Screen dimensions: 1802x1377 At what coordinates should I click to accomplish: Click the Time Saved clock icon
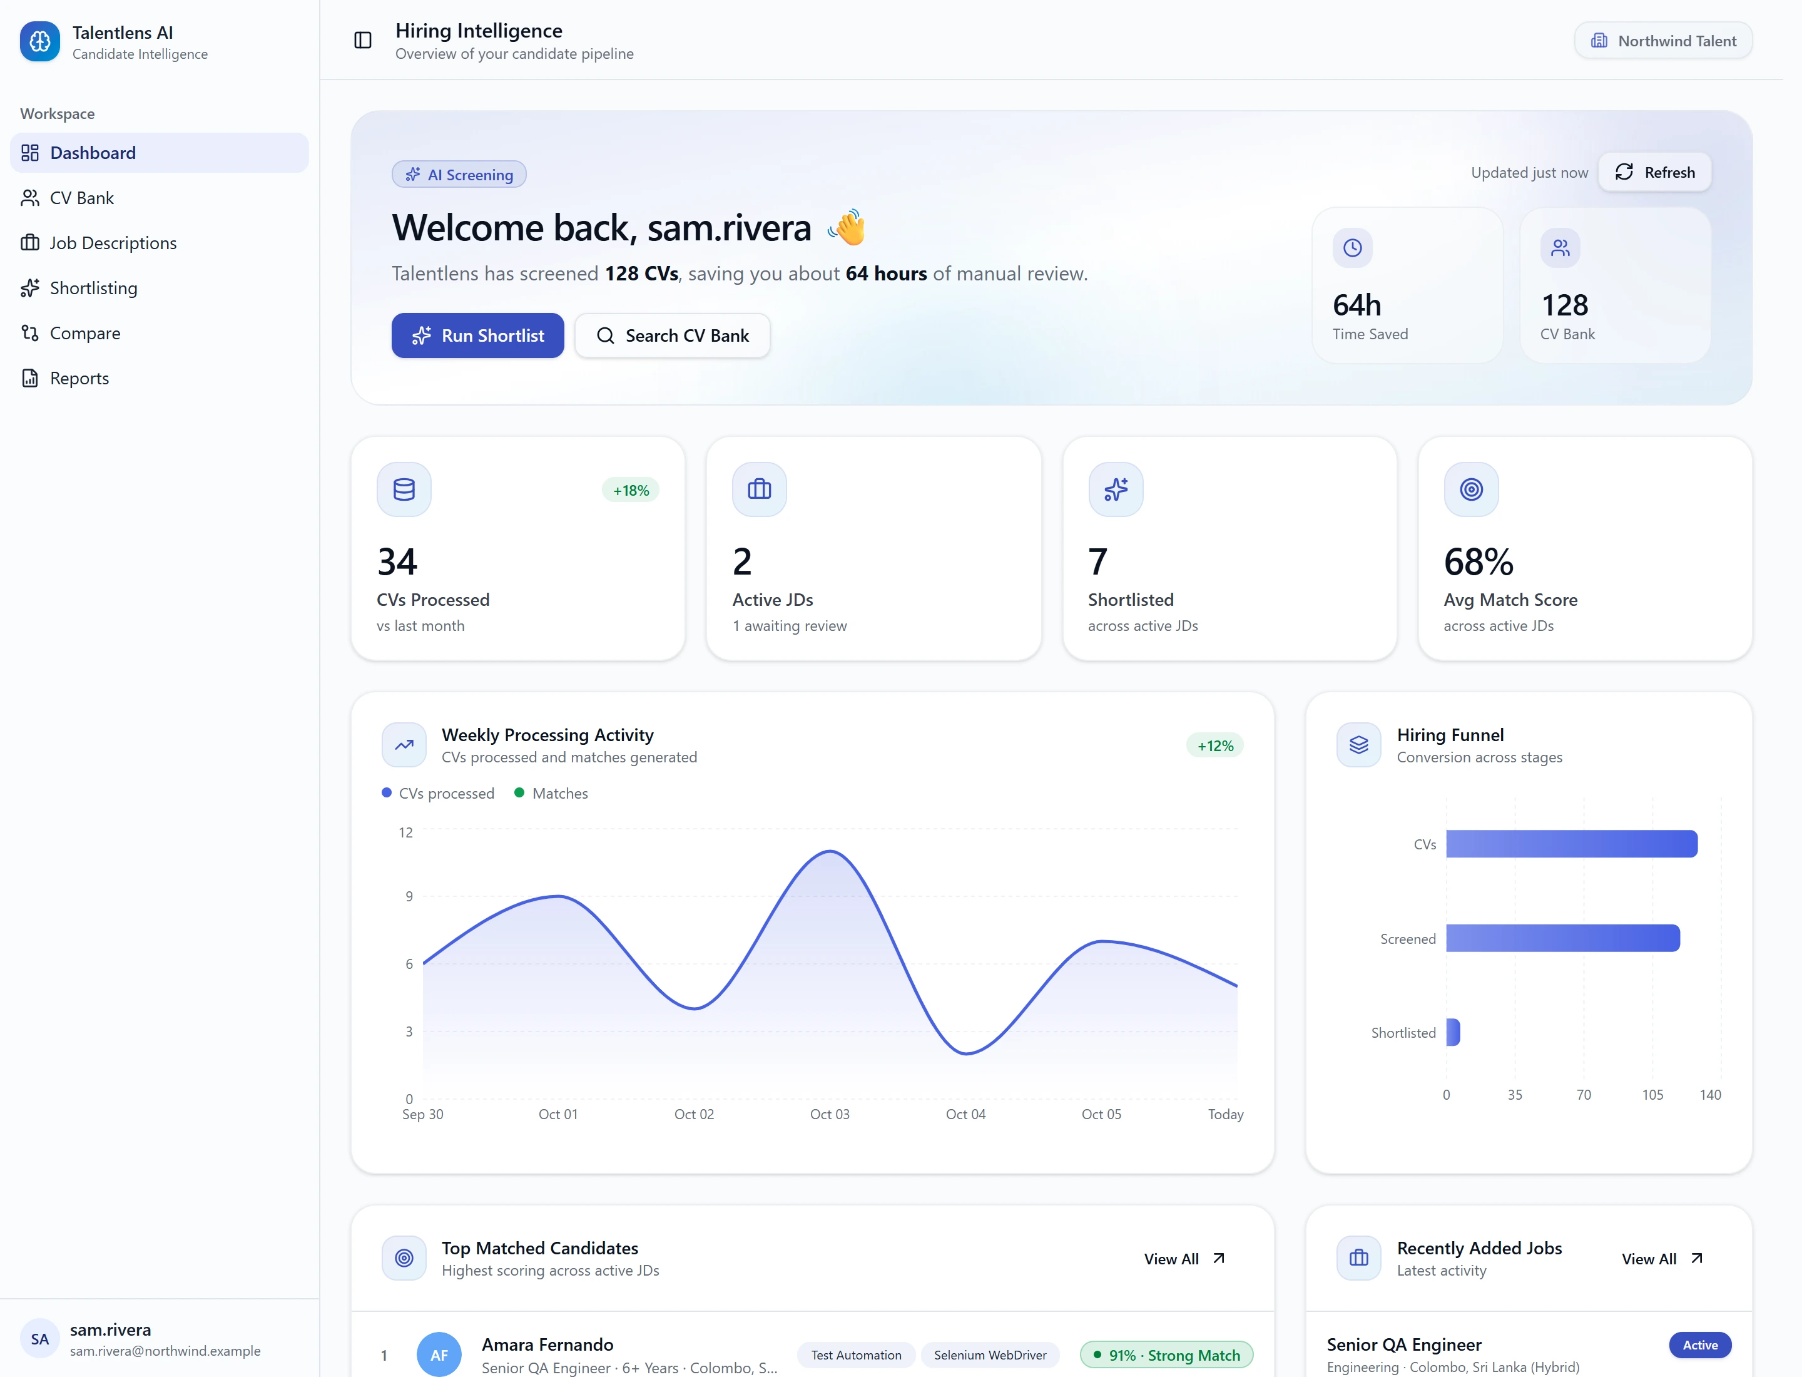coord(1352,247)
